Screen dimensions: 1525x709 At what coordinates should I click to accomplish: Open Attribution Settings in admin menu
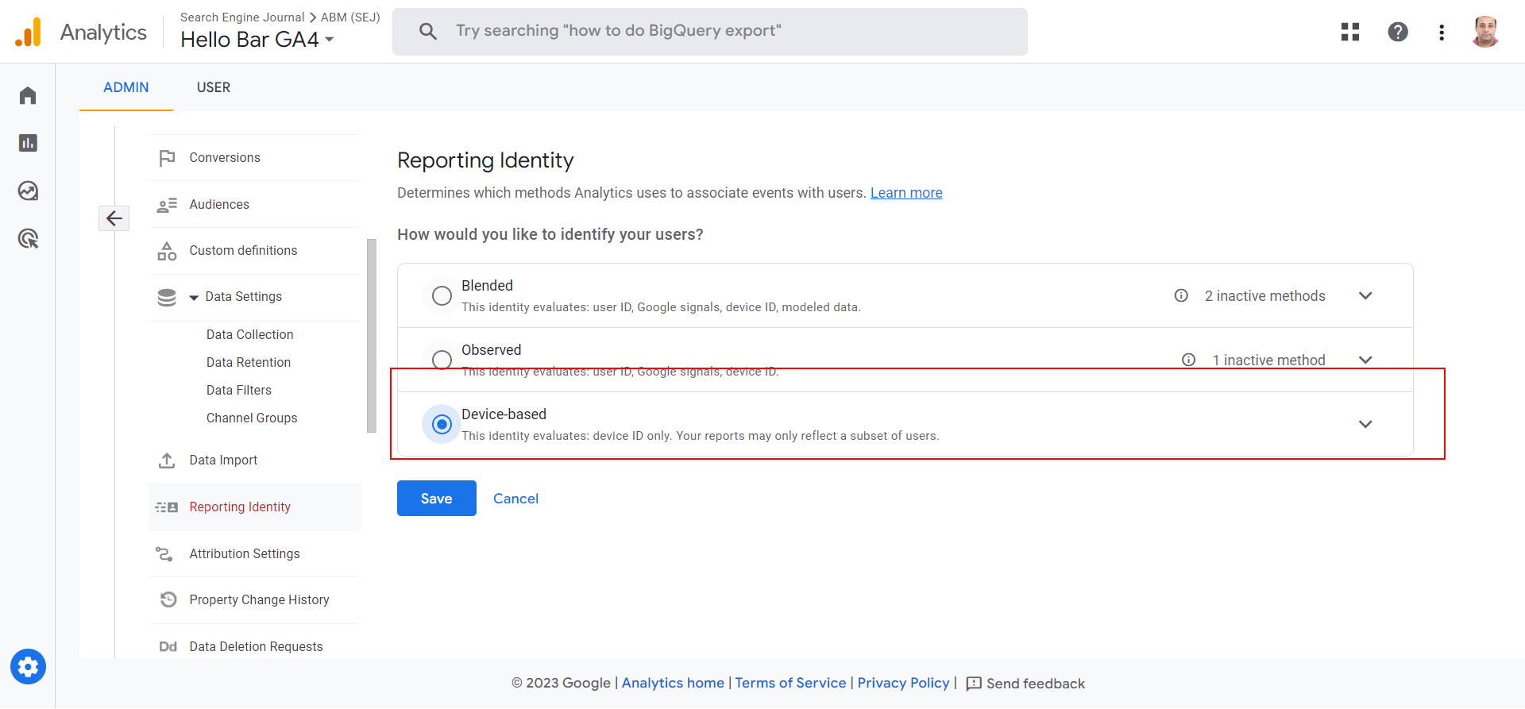coord(244,553)
